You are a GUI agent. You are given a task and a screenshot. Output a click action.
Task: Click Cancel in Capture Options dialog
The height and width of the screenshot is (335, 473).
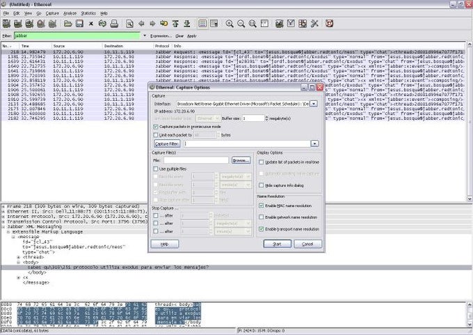click(307, 244)
